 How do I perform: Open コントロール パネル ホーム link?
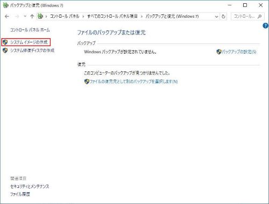[x=30, y=30]
